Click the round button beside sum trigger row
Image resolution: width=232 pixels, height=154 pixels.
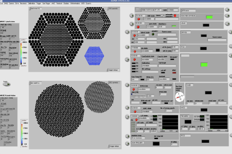click(x=127, y=144)
